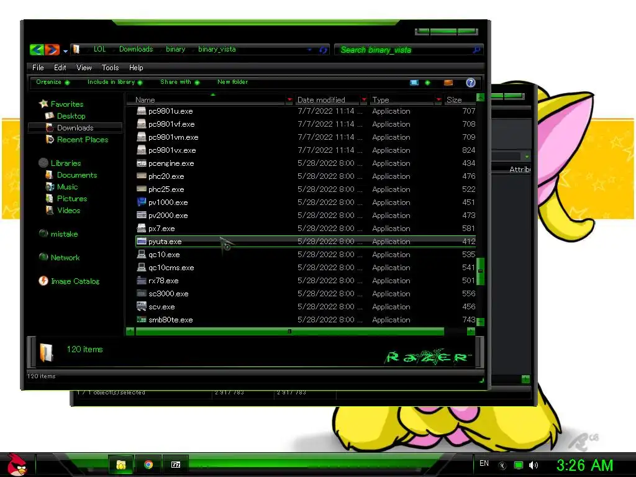Select the scv.exe file icon
This screenshot has height=477, width=636.
142,306
